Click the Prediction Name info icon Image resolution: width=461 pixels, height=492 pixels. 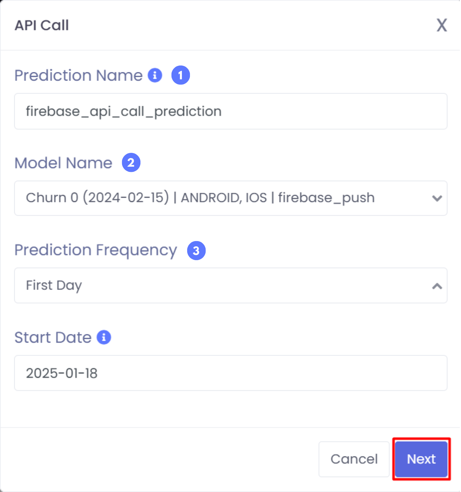(x=155, y=75)
